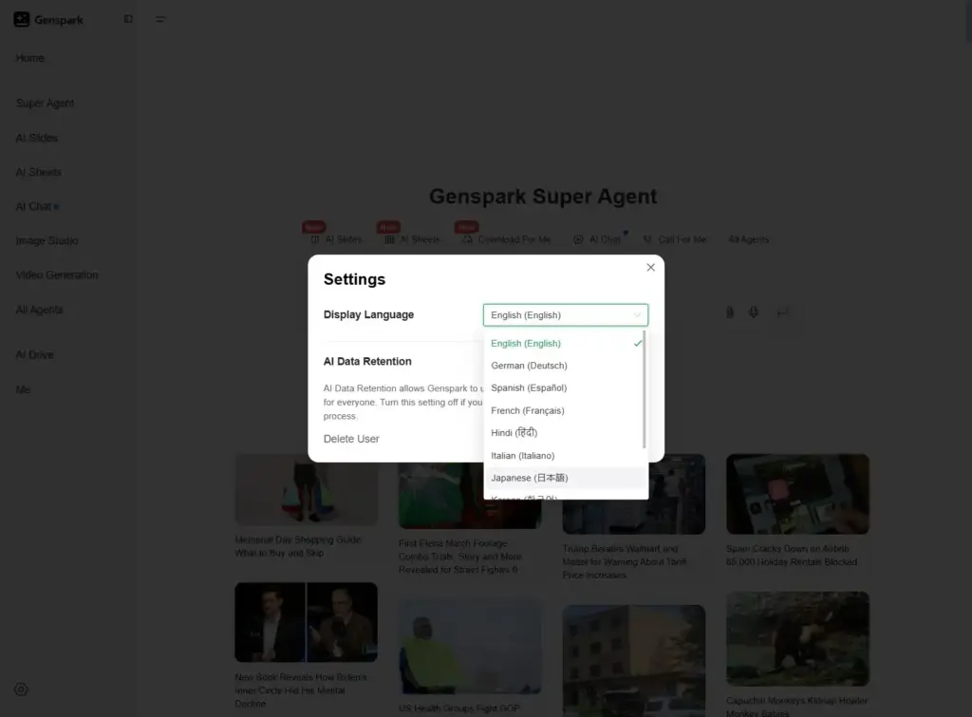The width and height of the screenshot is (972, 717).
Task: Click the Delete User link
Action: coord(351,439)
